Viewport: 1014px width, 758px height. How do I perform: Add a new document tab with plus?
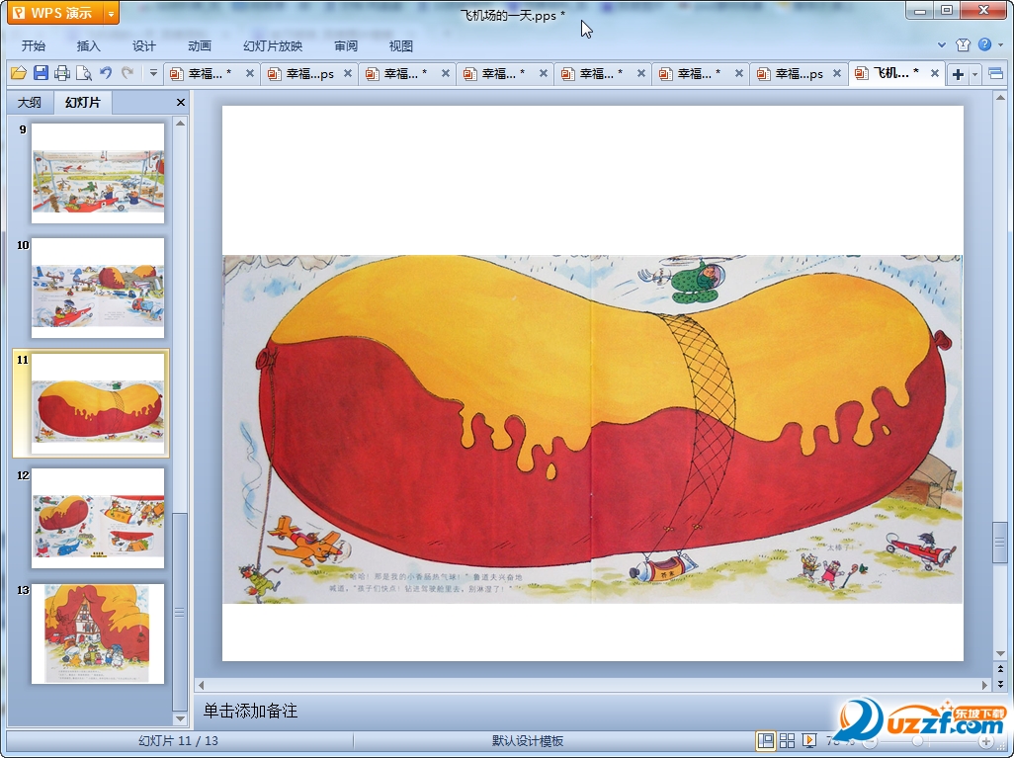coord(959,74)
